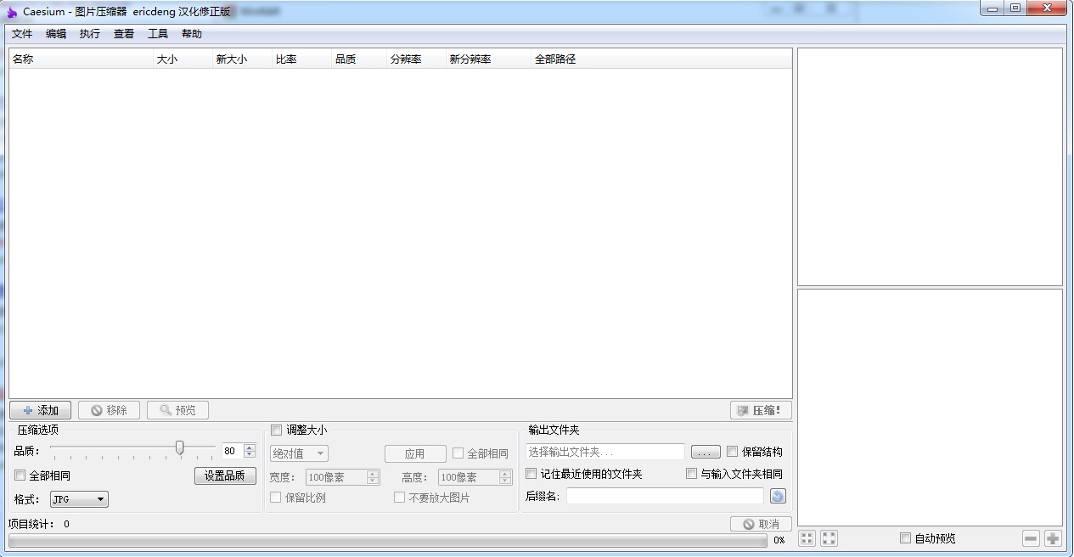
Task: Open the 帮助 menu
Action: click(x=192, y=34)
